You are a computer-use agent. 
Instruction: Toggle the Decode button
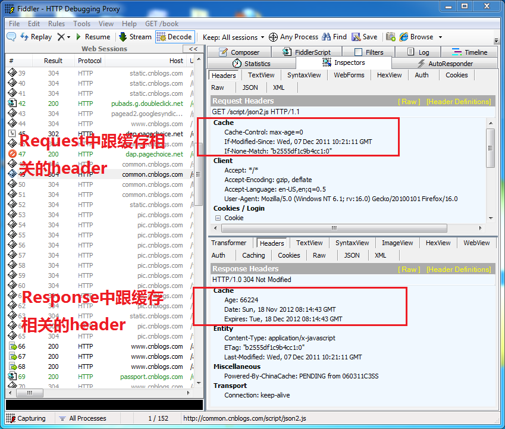coord(174,37)
